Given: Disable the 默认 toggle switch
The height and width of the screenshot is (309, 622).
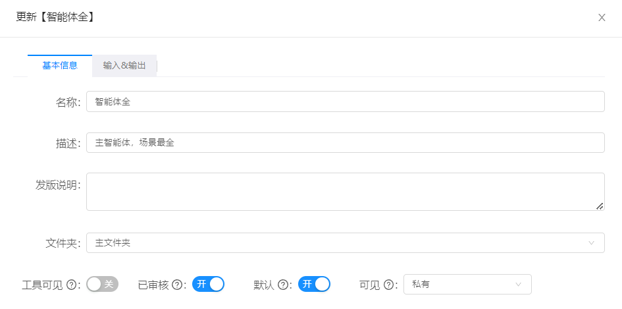Looking at the screenshot, I should click(314, 285).
